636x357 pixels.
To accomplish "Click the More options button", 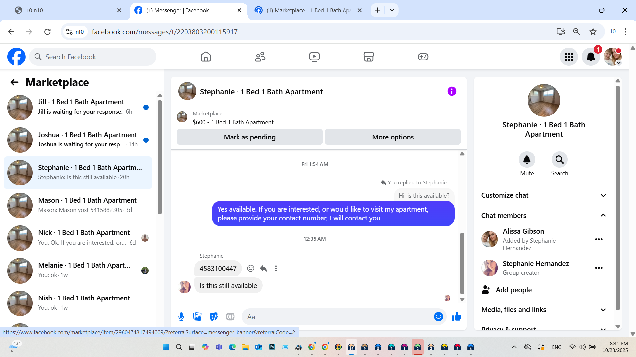I will coord(393,137).
